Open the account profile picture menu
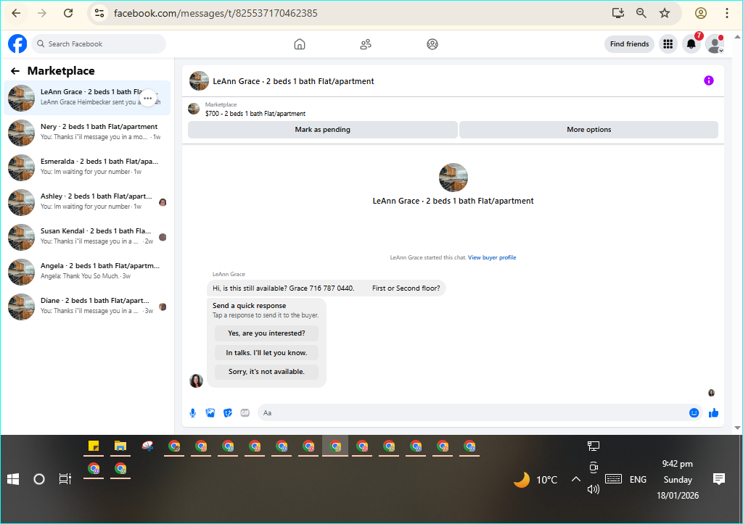 click(715, 44)
